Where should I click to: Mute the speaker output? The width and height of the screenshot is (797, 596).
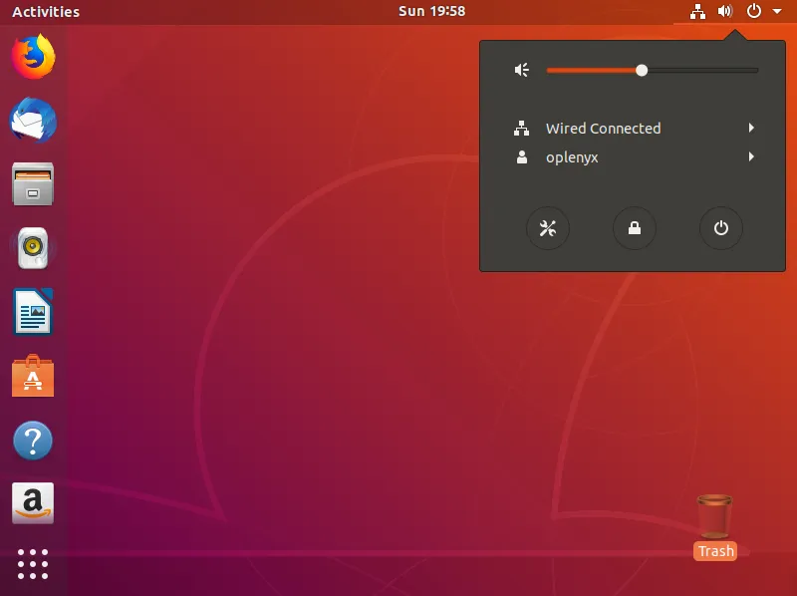521,70
